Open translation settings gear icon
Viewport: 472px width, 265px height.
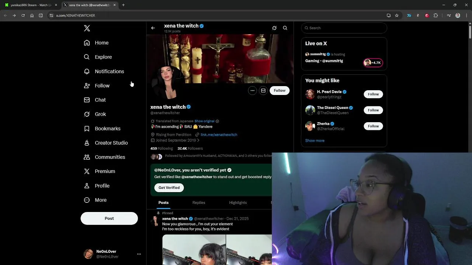coord(217,121)
